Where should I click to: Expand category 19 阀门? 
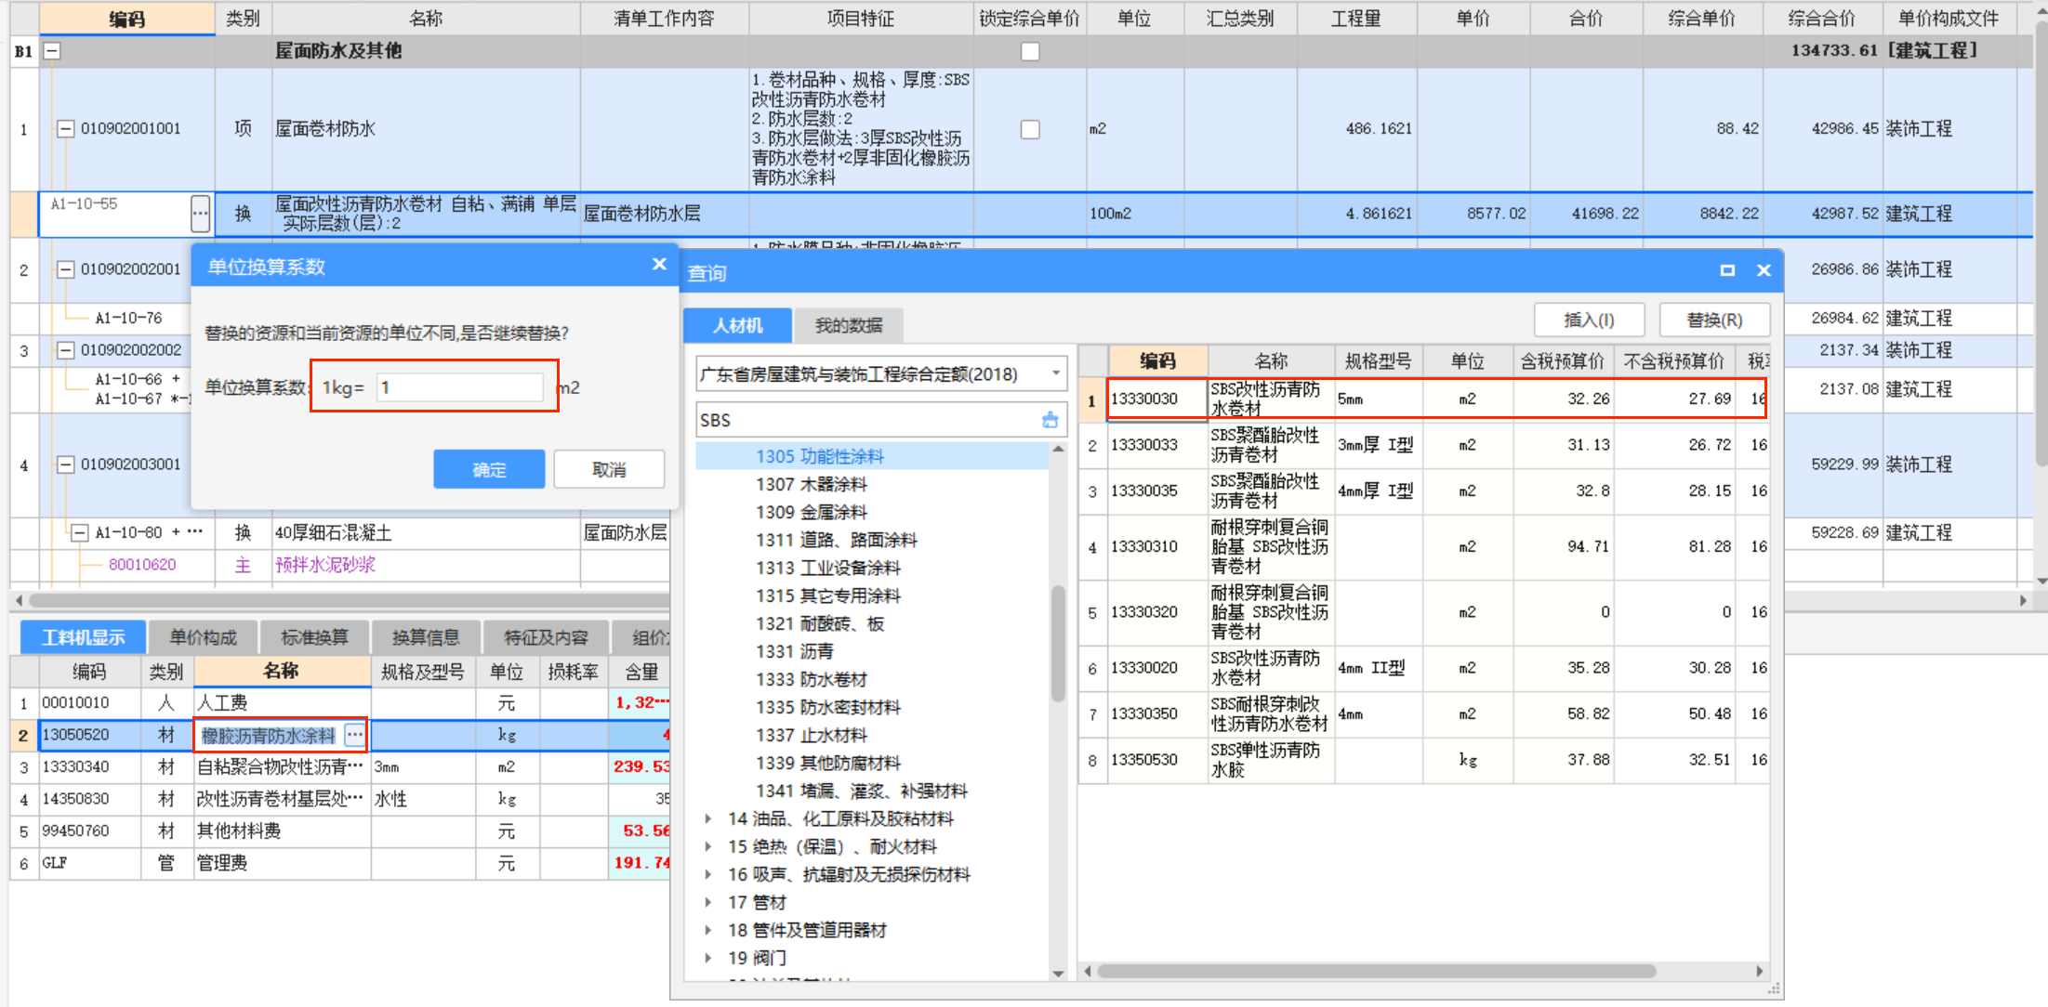708,958
